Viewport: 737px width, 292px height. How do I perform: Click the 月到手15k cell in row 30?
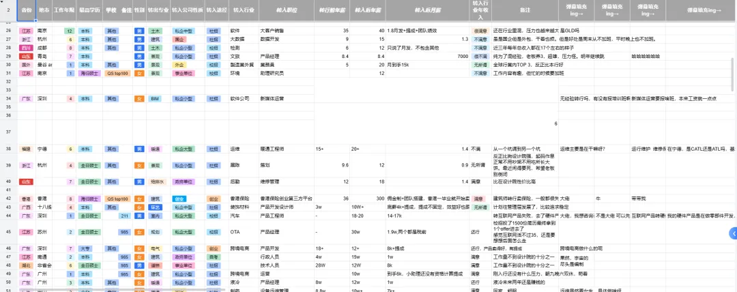[427, 64]
